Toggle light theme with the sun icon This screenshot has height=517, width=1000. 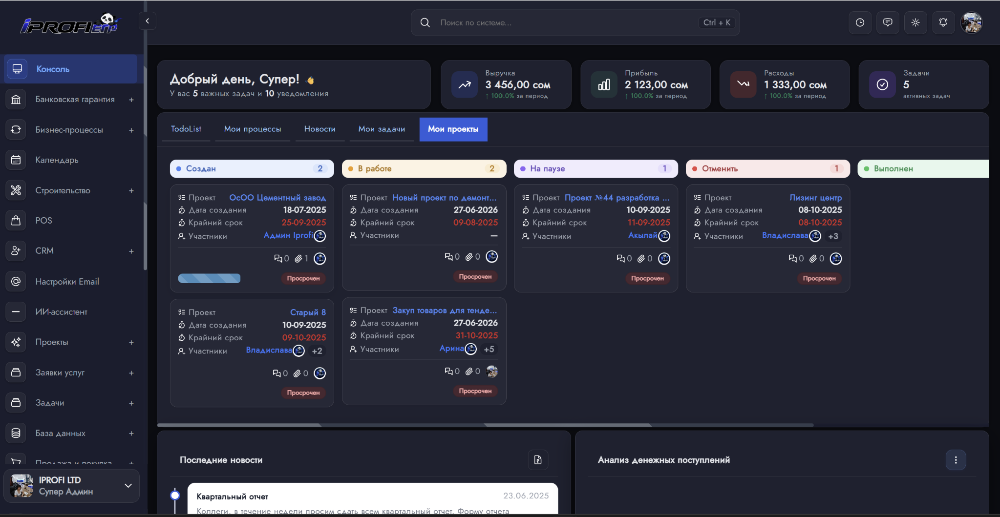(x=915, y=22)
